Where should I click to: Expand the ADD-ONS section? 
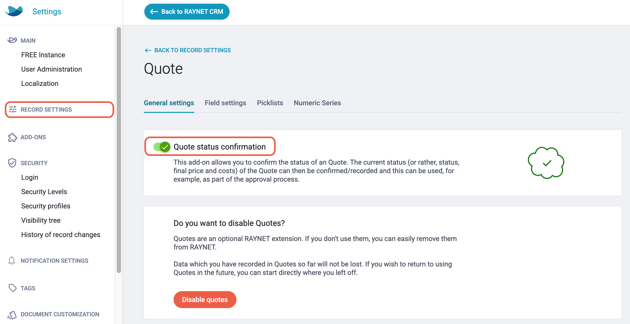pyautogui.click(x=33, y=137)
